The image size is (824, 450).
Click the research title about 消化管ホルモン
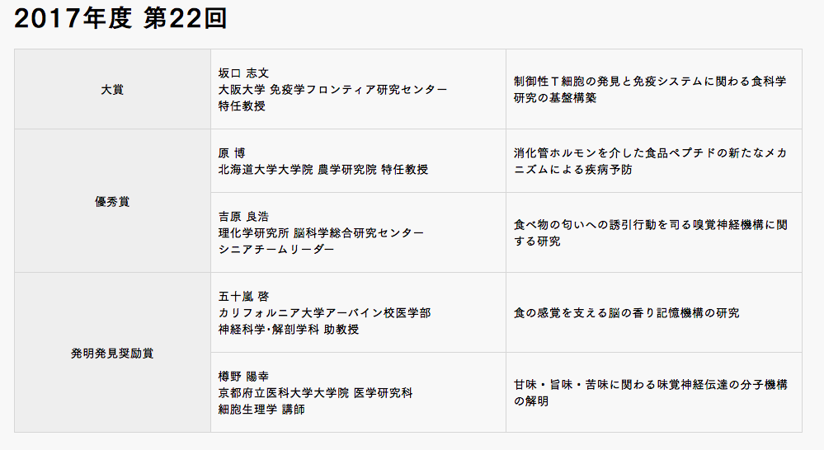pyautogui.click(x=649, y=161)
